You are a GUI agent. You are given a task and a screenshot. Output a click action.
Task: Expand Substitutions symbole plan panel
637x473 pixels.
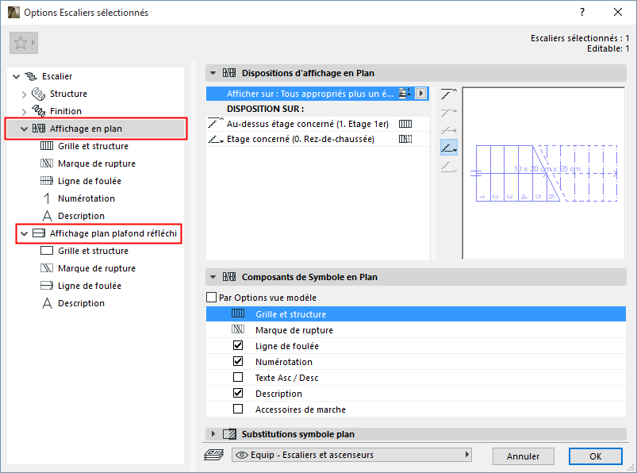click(x=213, y=434)
